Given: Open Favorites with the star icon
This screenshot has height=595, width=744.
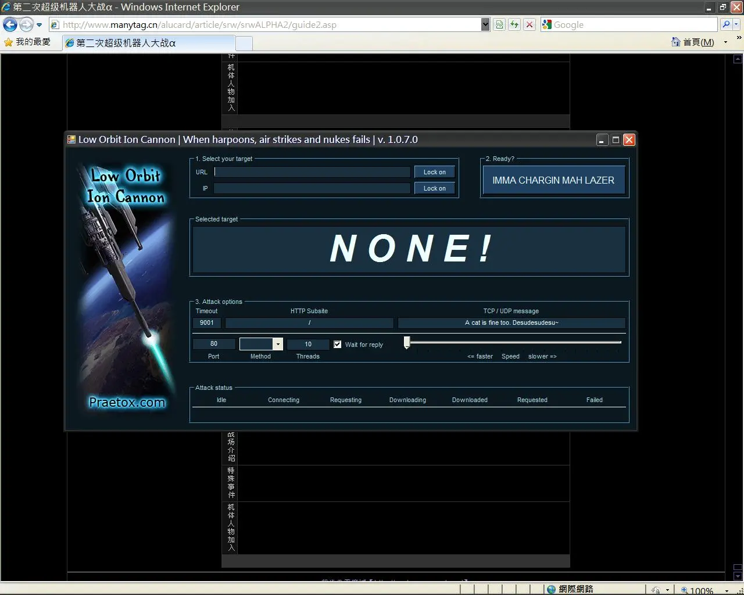Looking at the screenshot, I should (9, 42).
